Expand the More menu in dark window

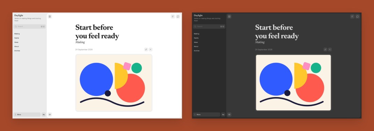point(207,115)
